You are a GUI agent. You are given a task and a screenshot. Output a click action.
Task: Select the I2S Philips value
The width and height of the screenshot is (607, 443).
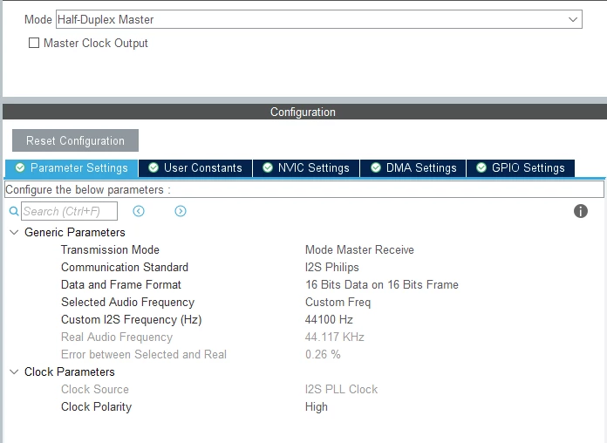332,267
